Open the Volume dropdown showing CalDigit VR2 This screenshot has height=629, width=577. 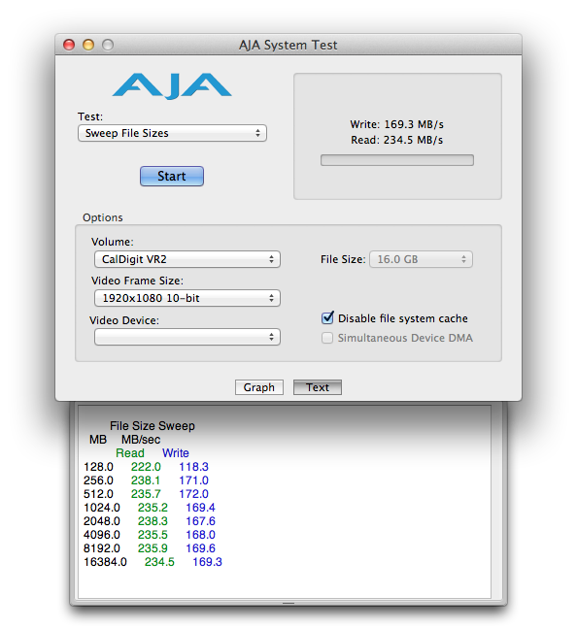pyautogui.click(x=187, y=259)
